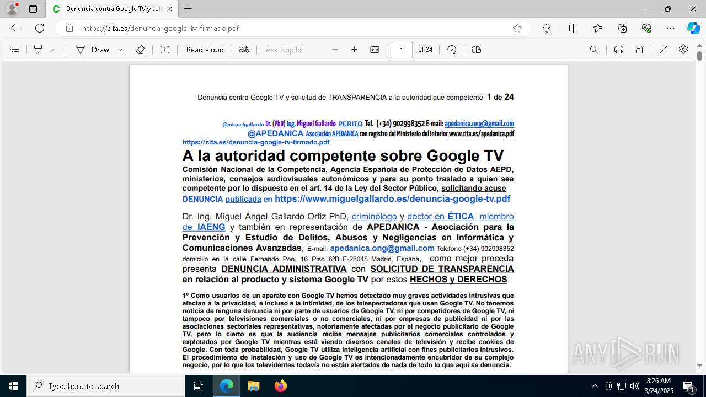Launch Firefox from taskbar

click(x=281, y=386)
